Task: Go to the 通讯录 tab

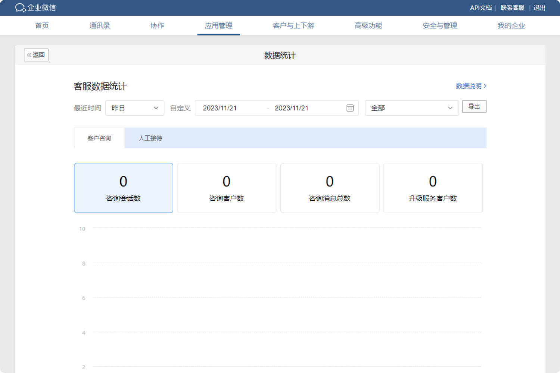Action: [100, 25]
